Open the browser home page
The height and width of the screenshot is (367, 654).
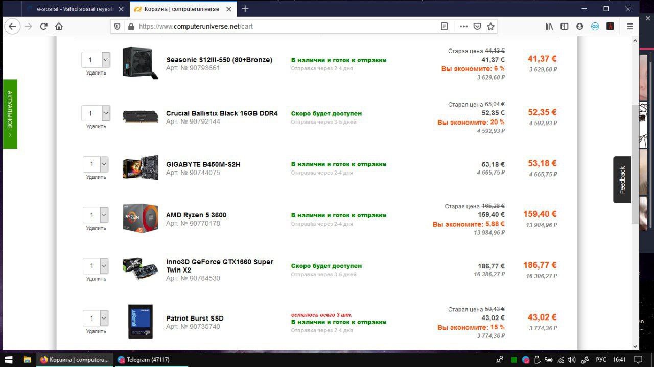click(59, 26)
